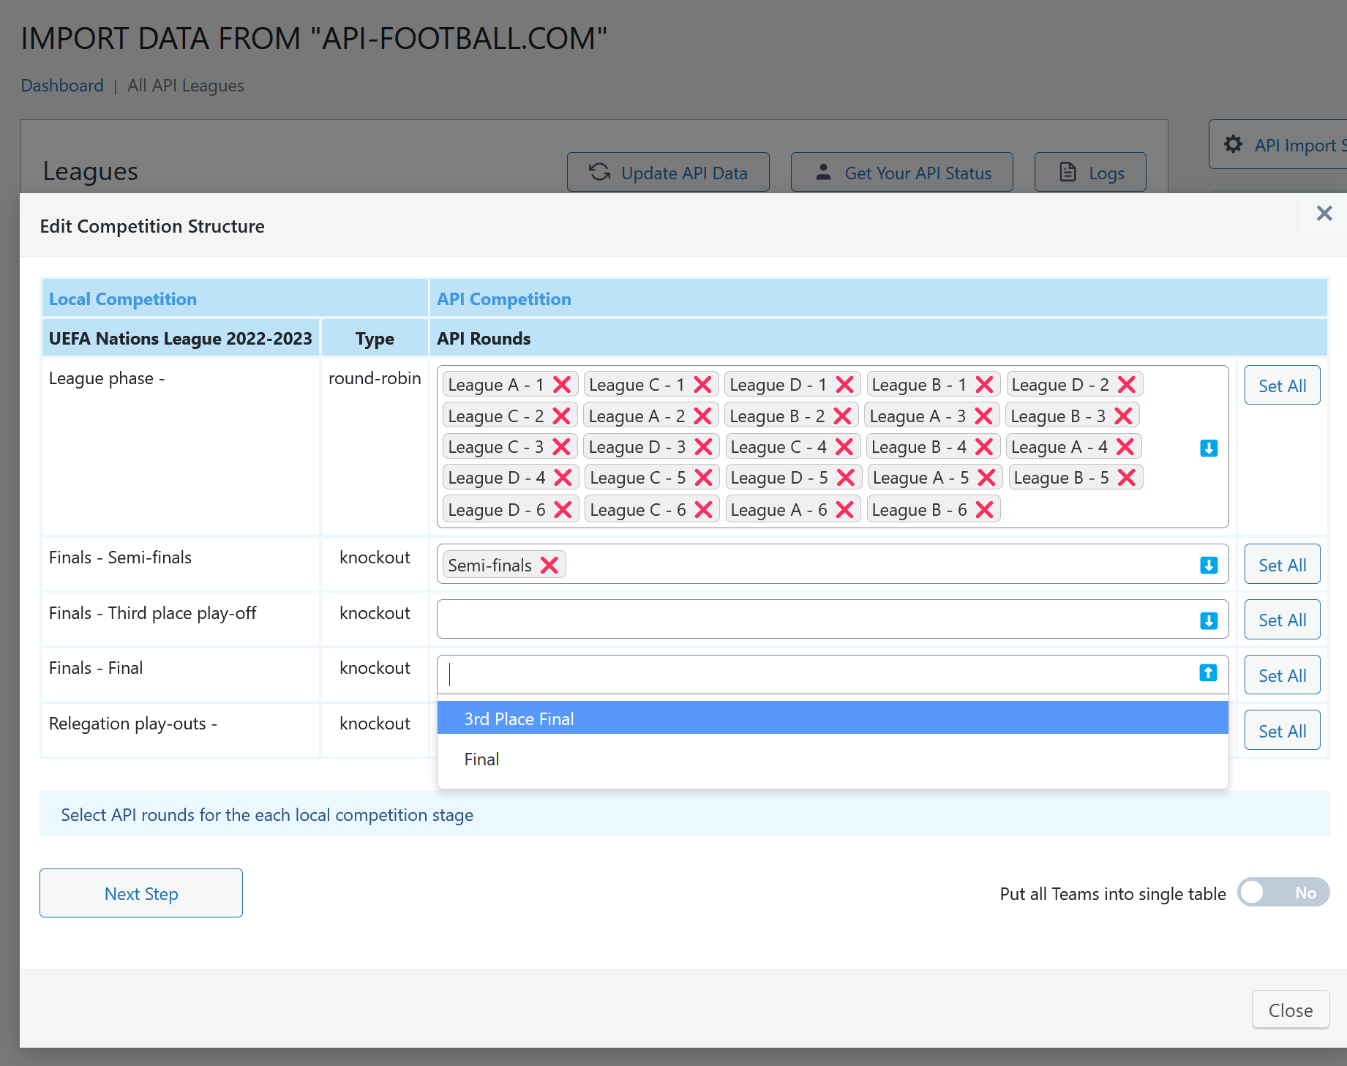Remove the League C - 5 tag
This screenshot has height=1066, width=1347.
tap(703, 478)
